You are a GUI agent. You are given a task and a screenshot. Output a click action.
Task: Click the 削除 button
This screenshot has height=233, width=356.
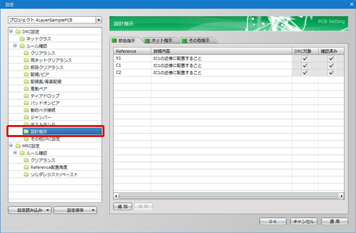(x=143, y=206)
